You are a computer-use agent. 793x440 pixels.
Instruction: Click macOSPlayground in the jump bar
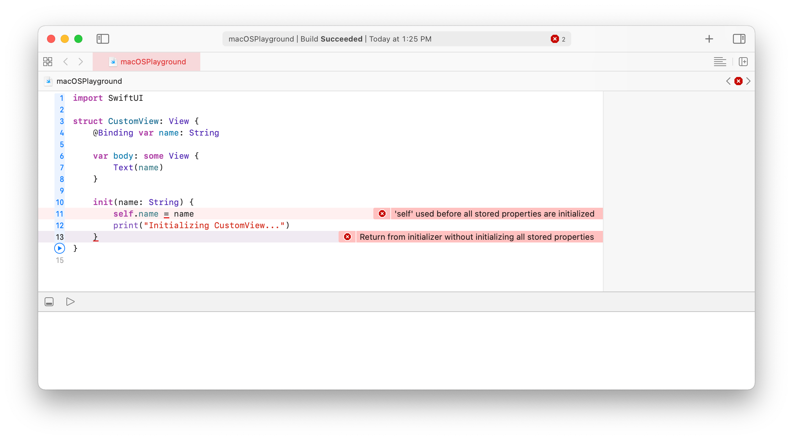(x=89, y=81)
